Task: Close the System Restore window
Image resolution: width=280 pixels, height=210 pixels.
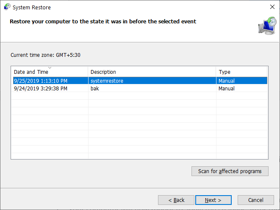Action: pyautogui.click(x=272, y=7)
